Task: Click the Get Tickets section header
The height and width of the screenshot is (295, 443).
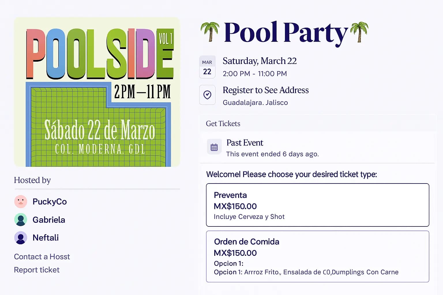Action: 223,124
